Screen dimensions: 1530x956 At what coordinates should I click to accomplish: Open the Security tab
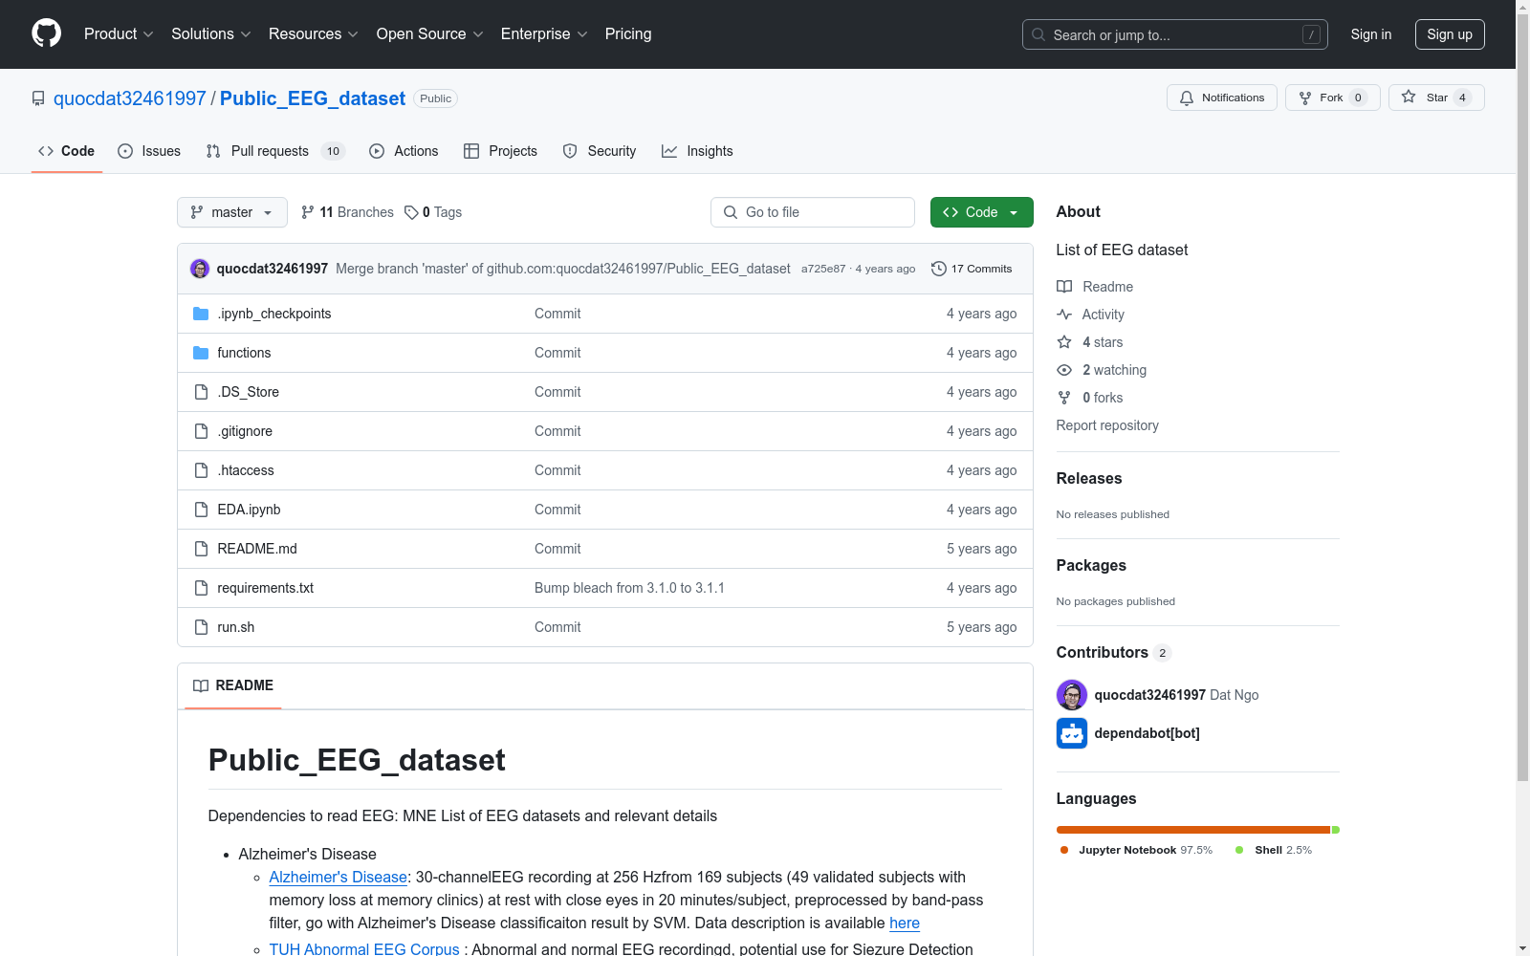pos(600,151)
